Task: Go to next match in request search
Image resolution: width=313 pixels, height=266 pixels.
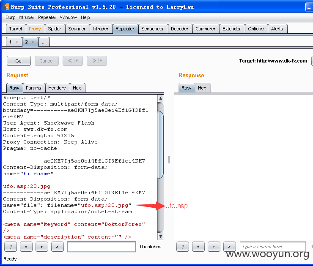Action: pos(57,247)
